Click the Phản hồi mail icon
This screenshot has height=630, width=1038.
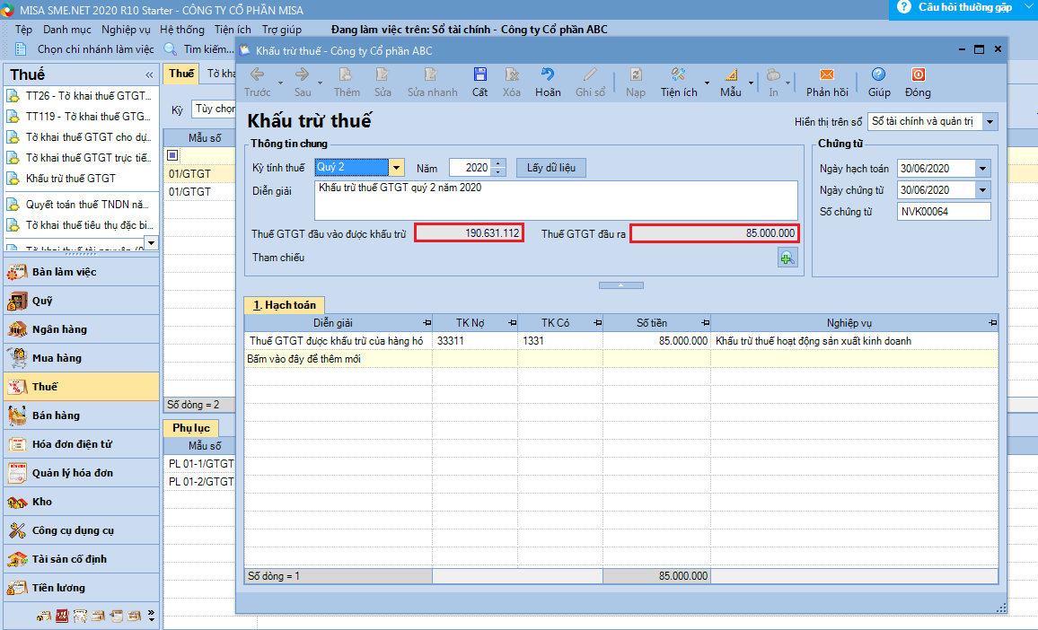click(x=827, y=74)
